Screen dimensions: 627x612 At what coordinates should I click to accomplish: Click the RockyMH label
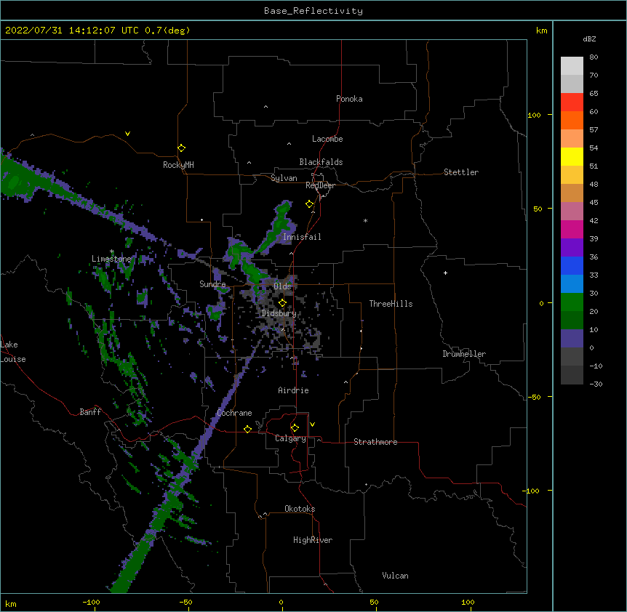[178, 165]
